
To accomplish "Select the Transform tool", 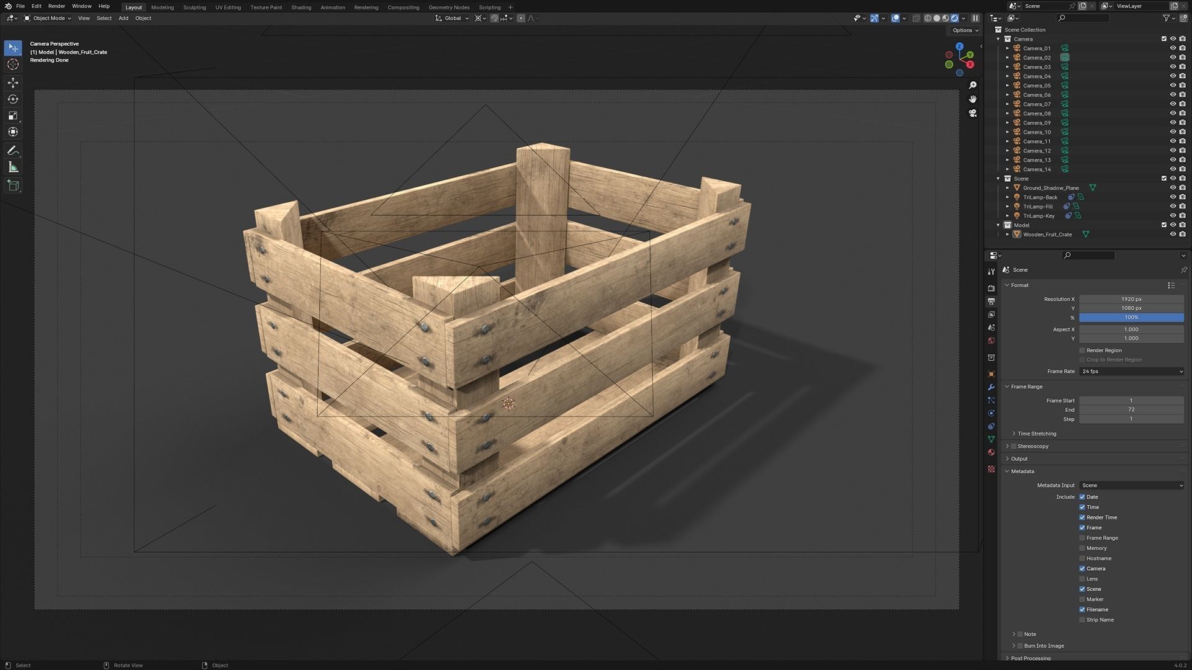I will pyautogui.click(x=13, y=132).
